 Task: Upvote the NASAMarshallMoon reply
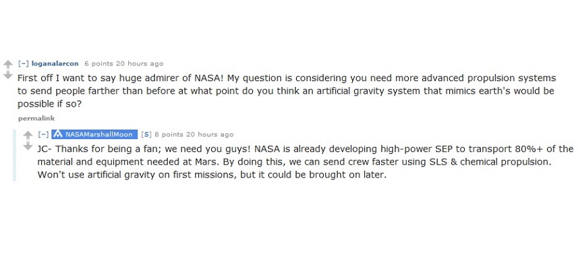[x=28, y=136]
